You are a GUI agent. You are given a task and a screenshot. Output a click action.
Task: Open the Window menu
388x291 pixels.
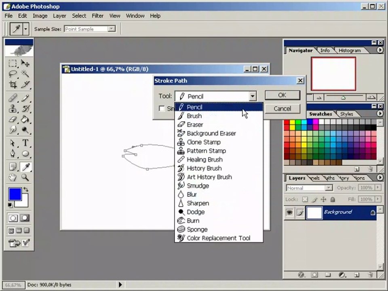pyautogui.click(x=135, y=16)
